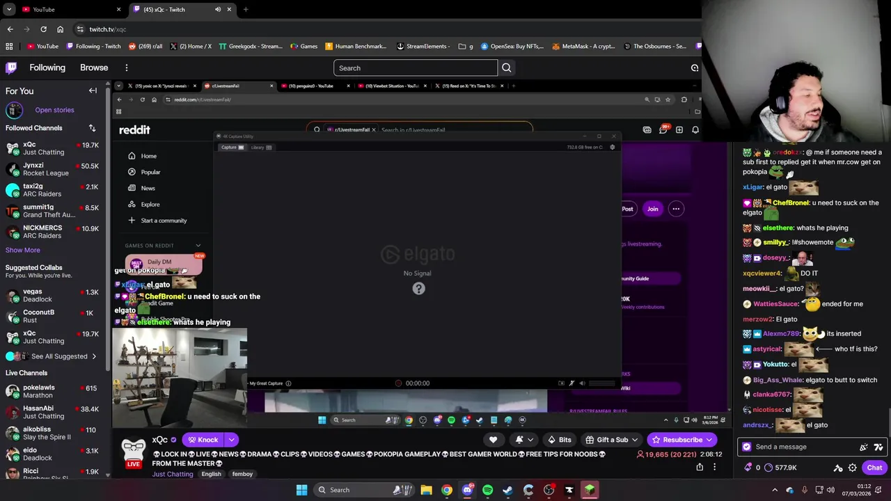The height and width of the screenshot is (501, 891).
Task: Select the femboy stream tag
Action: coord(242,474)
